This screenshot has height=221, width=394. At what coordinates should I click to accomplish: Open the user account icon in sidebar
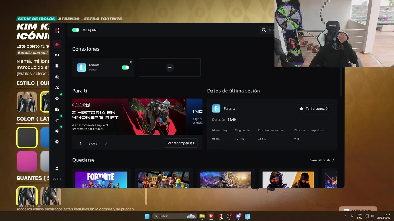click(x=57, y=168)
